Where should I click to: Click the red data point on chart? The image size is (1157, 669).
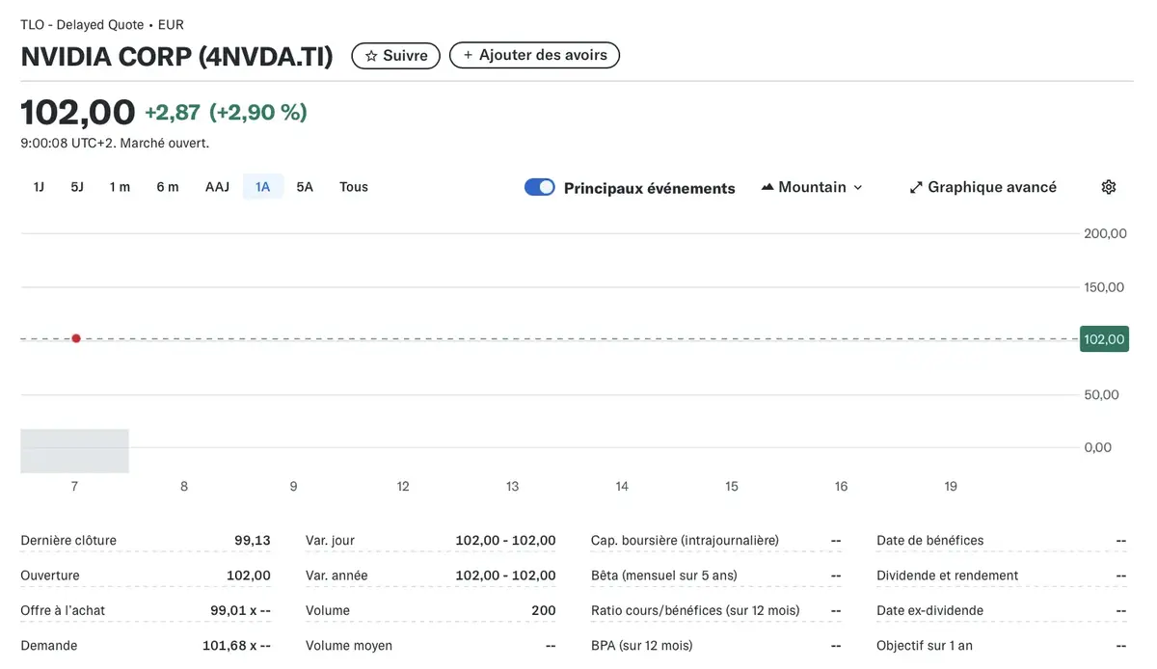[x=76, y=338]
